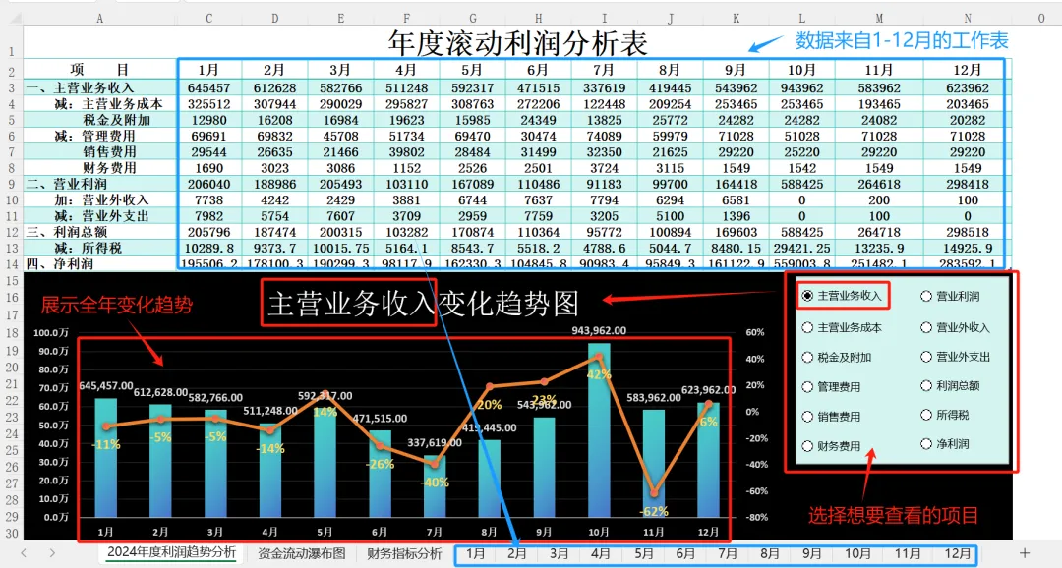This screenshot has height=568, width=1062.
Task: Click the 四、净利润 row label
Action: (60, 263)
